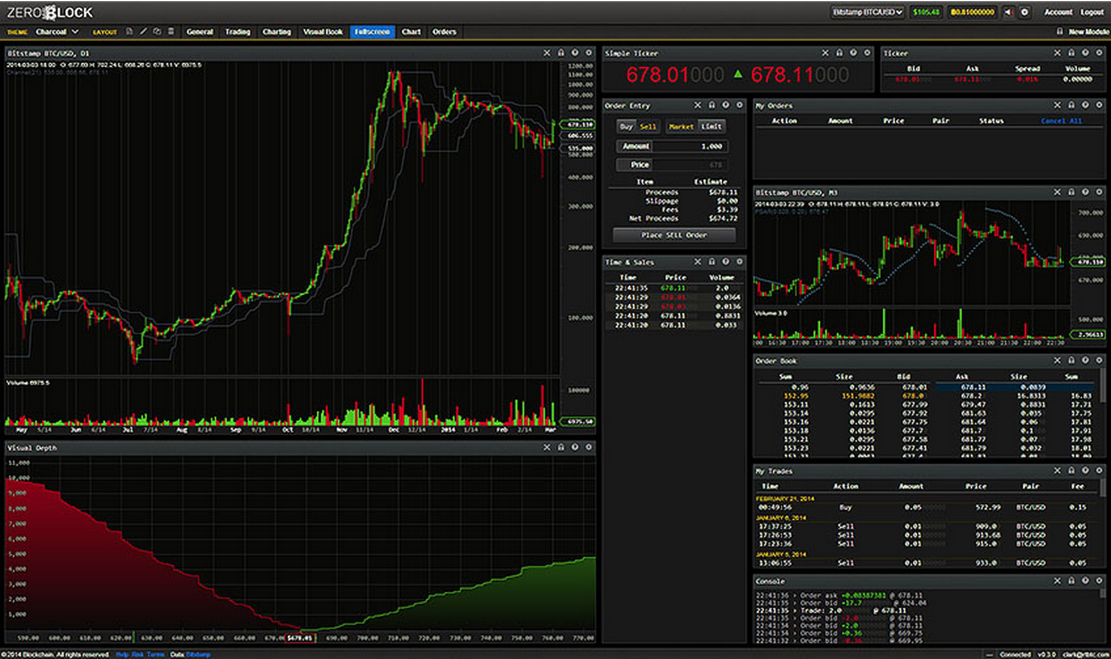Image resolution: width=1111 pixels, height=659 pixels.
Task: Delete the layout with the trash icon
Action: pyautogui.click(x=171, y=31)
